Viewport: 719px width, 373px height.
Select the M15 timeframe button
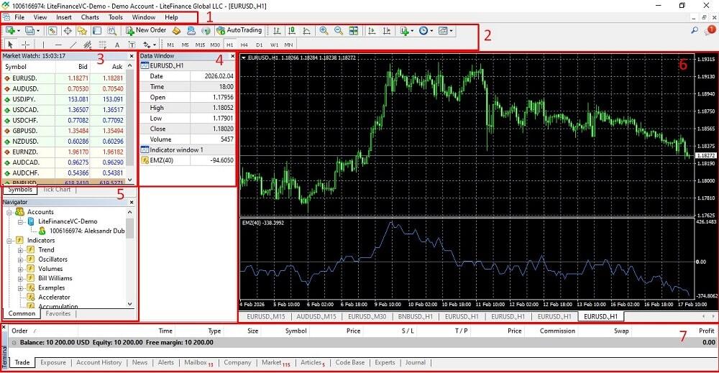click(x=200, y=45)
